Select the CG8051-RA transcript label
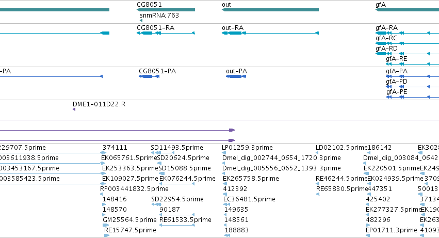This screenshot has height=238, width=439. tap(156, 28)
